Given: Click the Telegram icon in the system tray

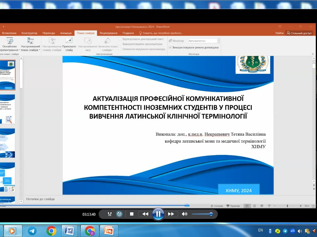Looking at the screenshot, I should point(285,231).
